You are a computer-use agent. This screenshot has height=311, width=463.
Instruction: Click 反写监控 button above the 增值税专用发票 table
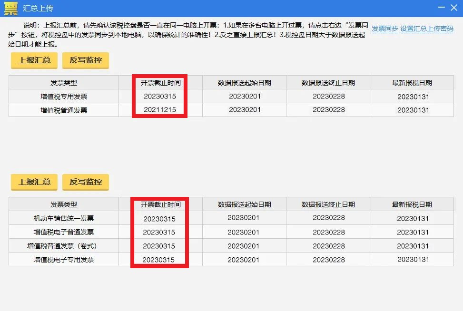(86, 60)
